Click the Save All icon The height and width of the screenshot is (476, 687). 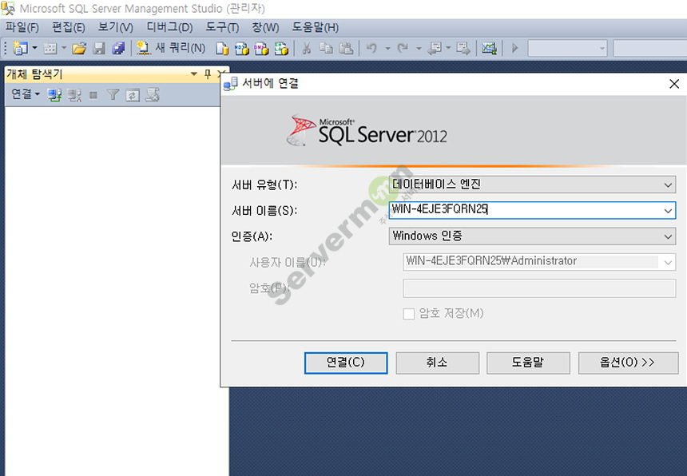pos(118,48)
